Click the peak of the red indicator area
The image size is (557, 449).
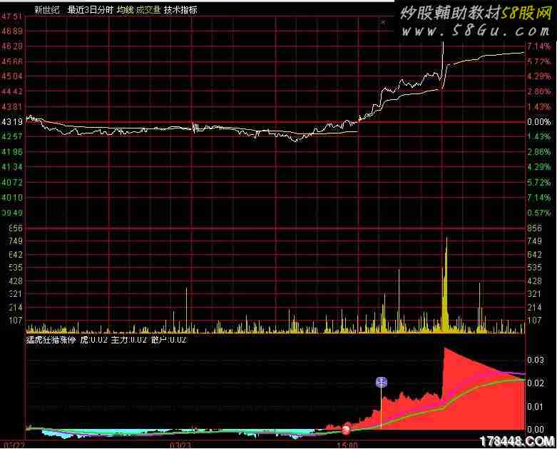pyautogui.click(x=445, y=348)
